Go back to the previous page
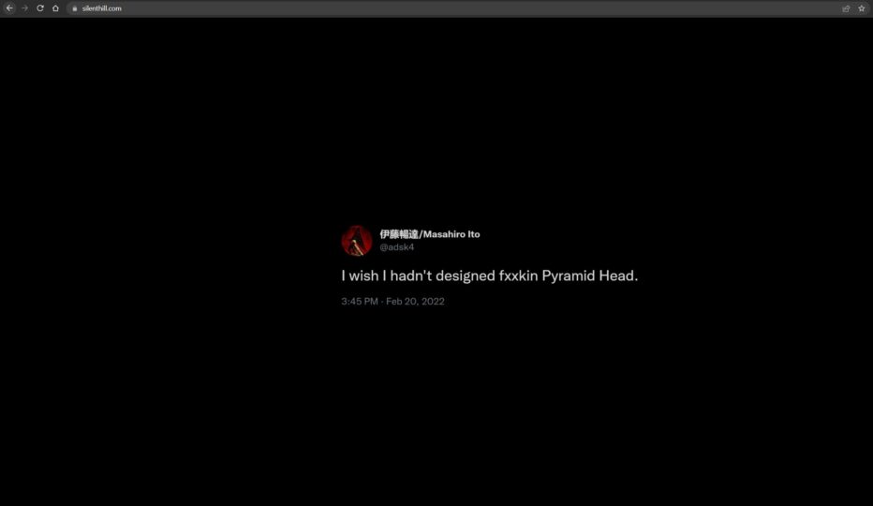This screenshot has height=506, width=873. click(9, 8)
